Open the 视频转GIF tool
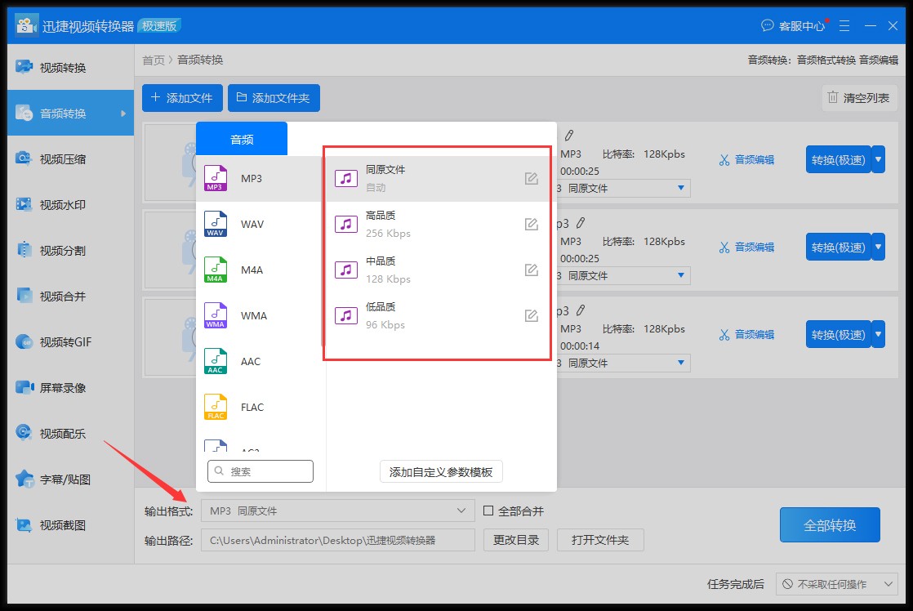The width and height of the screenshot is (913, 611). pyautogui.click(x=64, y=342)
